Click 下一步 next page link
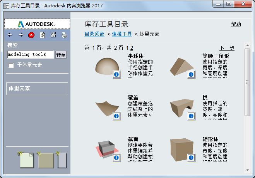 tap(227, 48)
